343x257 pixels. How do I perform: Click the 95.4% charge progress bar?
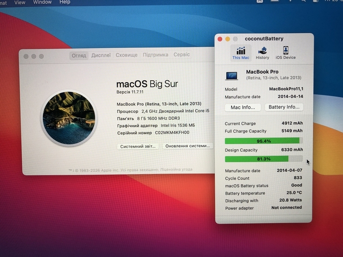(264, 141)
